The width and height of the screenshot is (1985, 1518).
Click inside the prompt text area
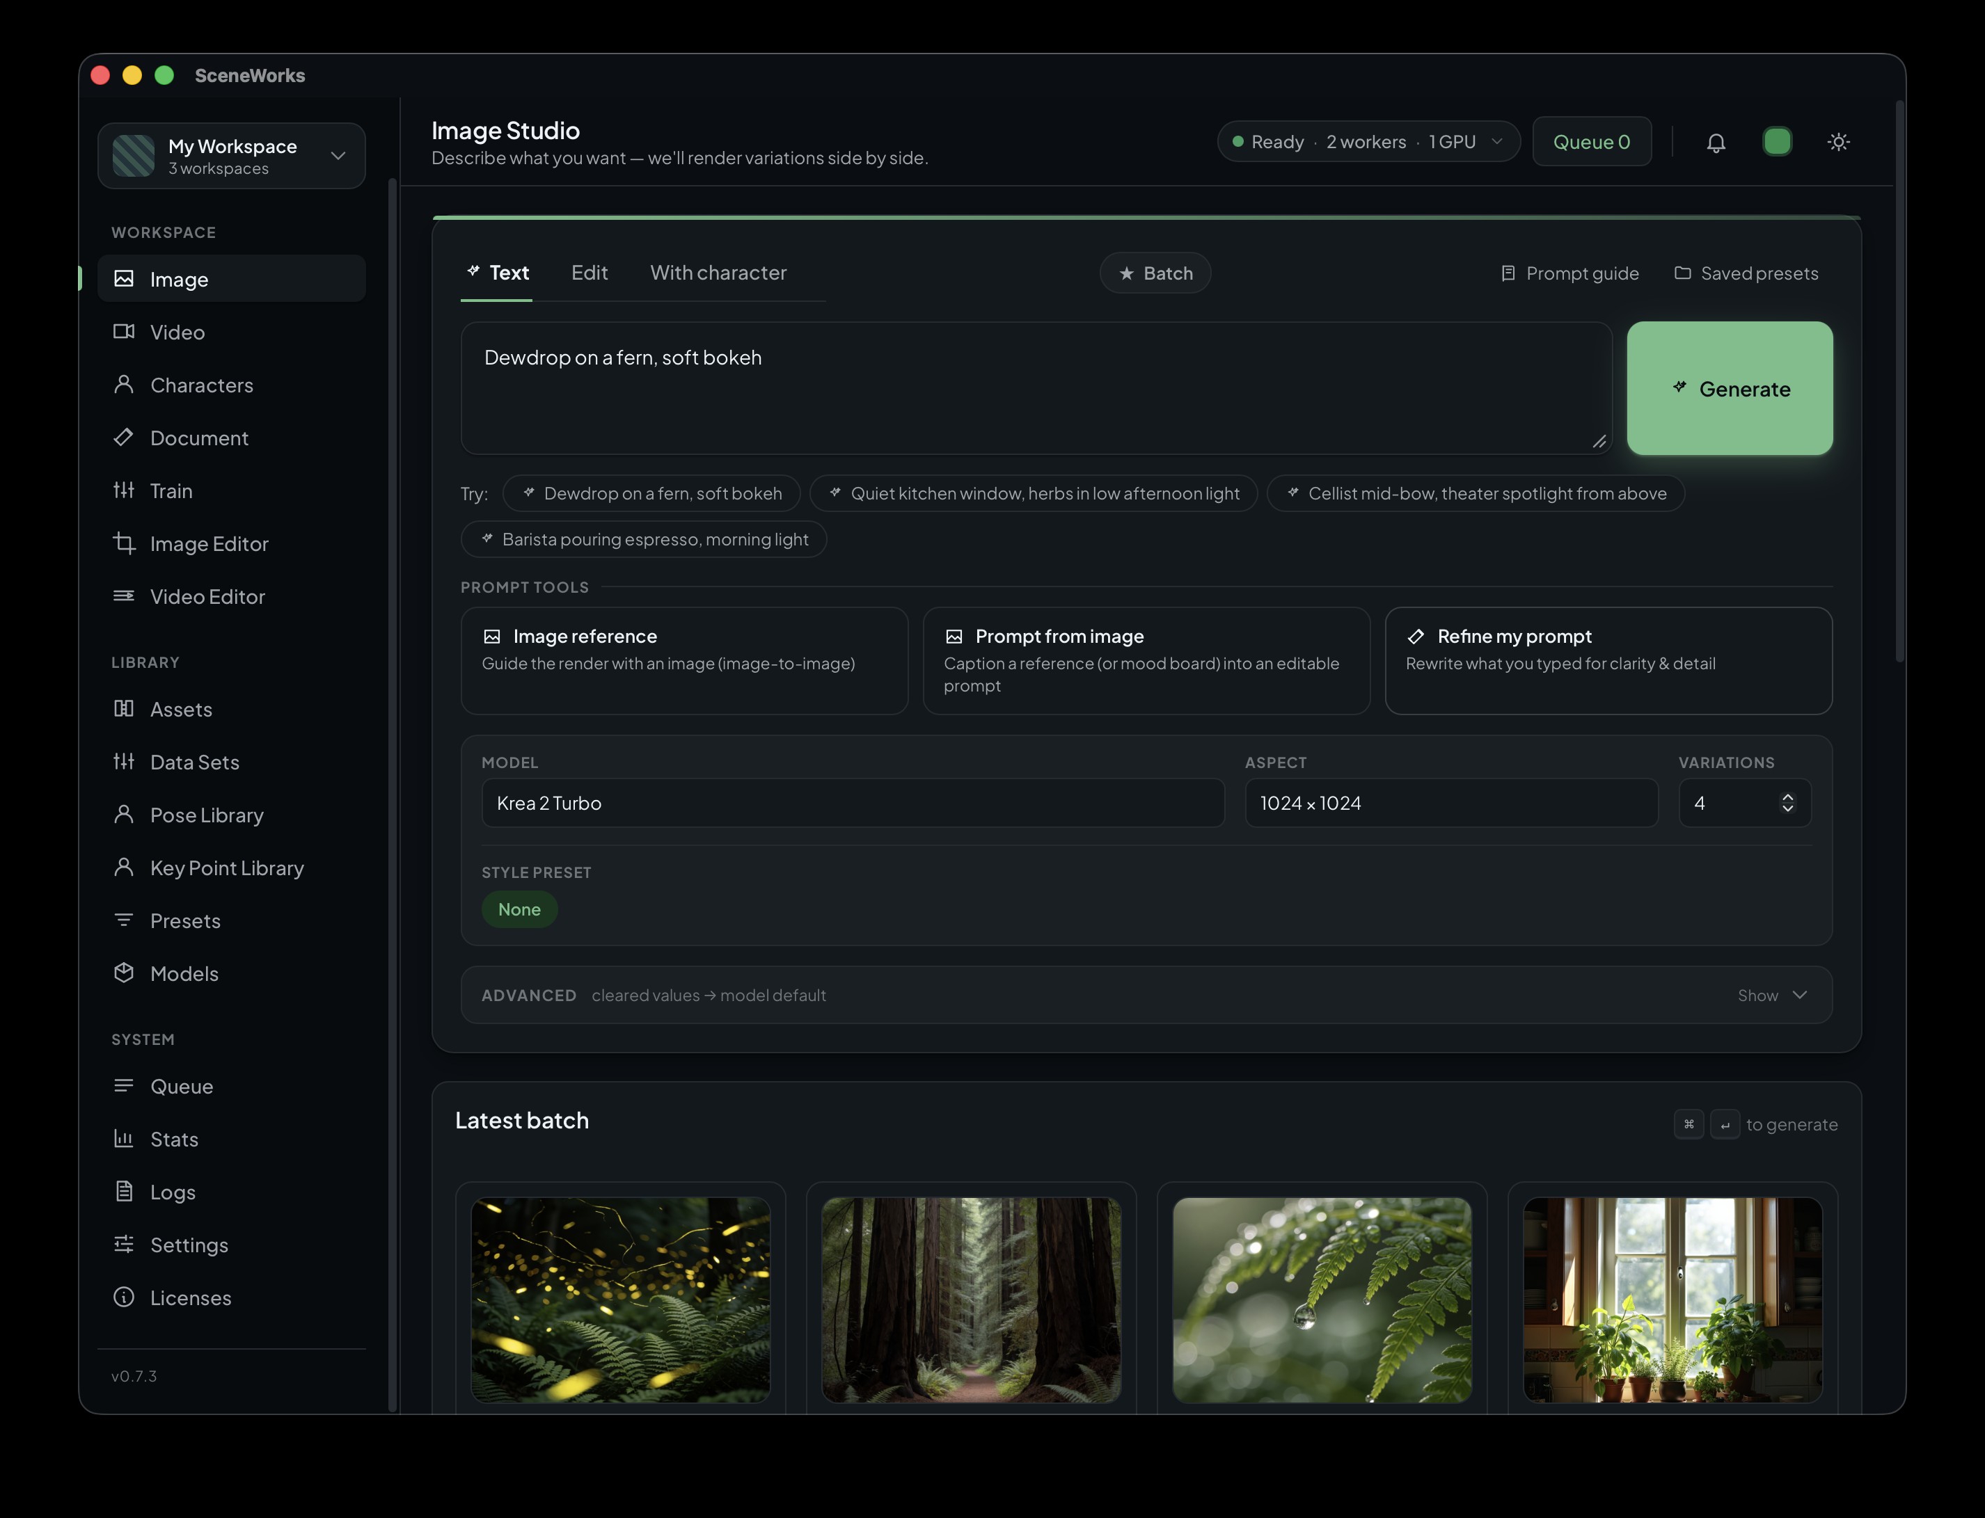click(1037, 388)
